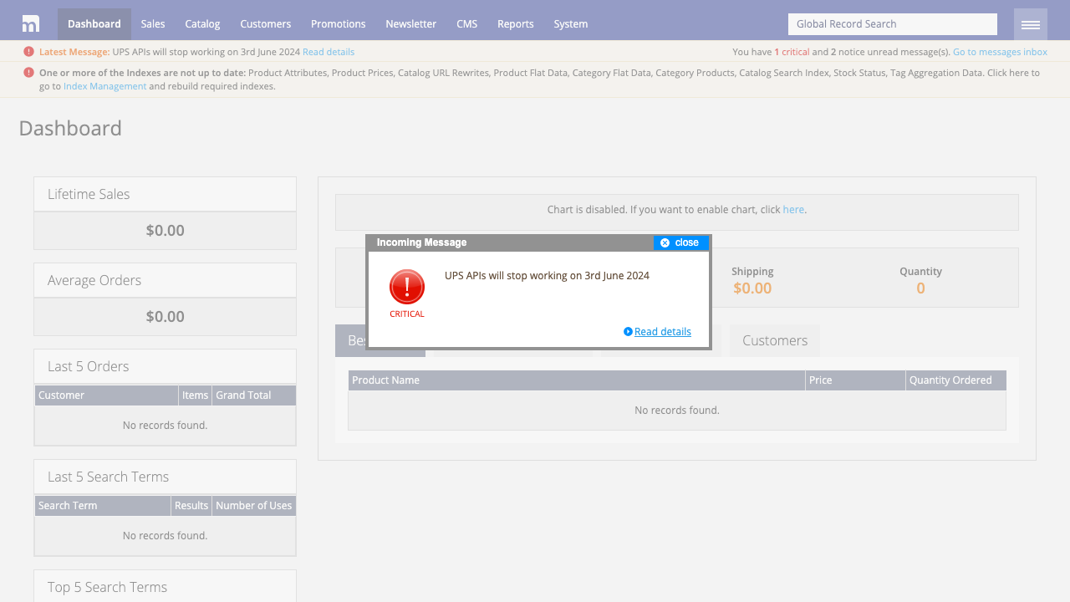Close the Incoming Message popup

(680, 242)
